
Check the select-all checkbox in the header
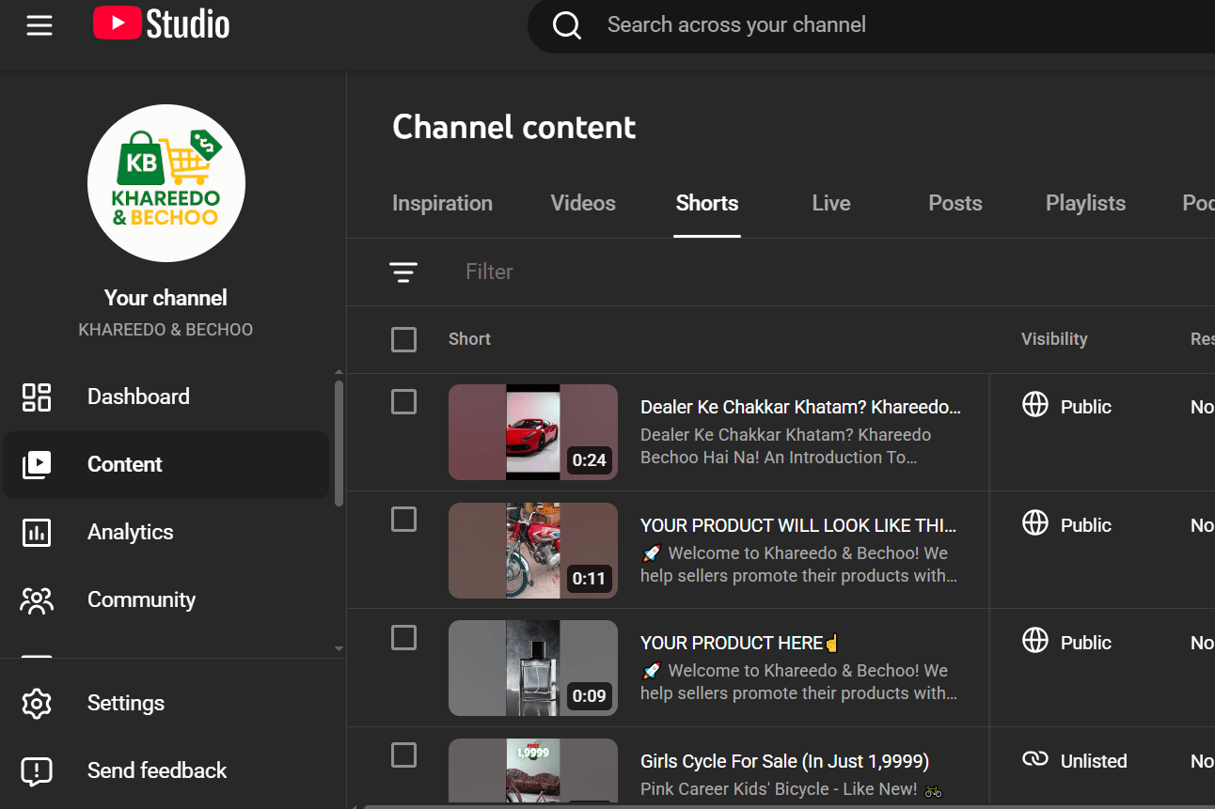point(403,339)
